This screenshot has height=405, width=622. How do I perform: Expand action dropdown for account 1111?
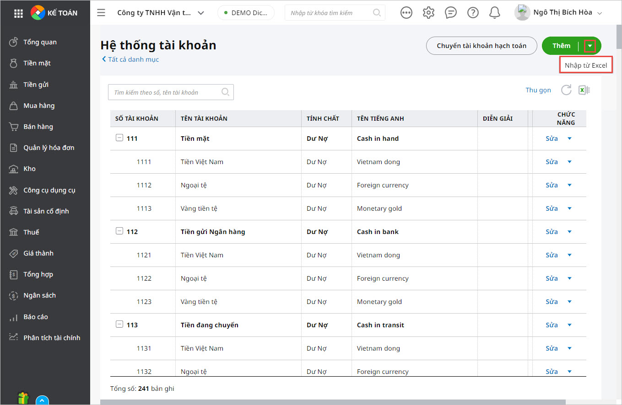click(x=569, y=162)
